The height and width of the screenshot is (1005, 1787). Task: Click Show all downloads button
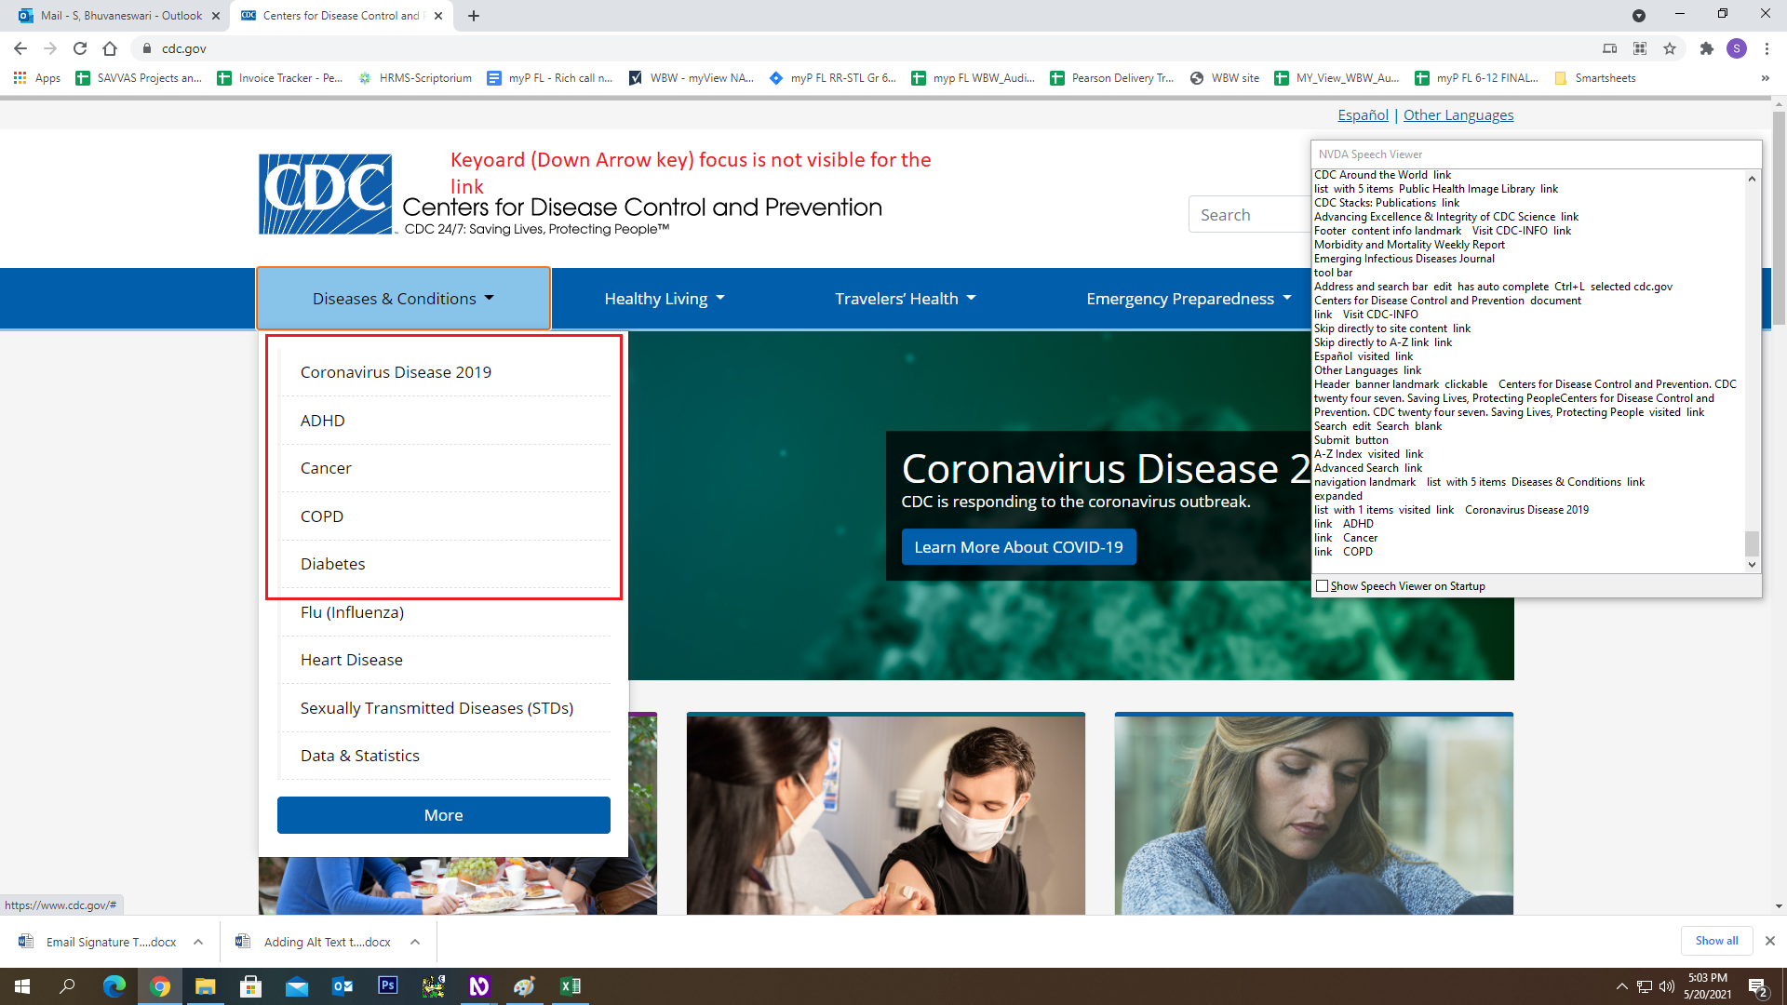(x=1716, y=941)
